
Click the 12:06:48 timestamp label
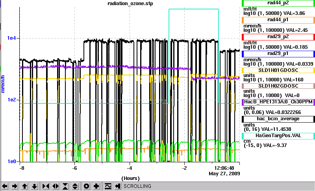coord(224,168)
